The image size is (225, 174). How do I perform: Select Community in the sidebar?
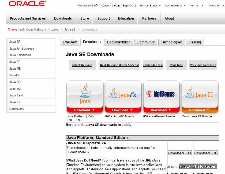click(x=31, y=109)
